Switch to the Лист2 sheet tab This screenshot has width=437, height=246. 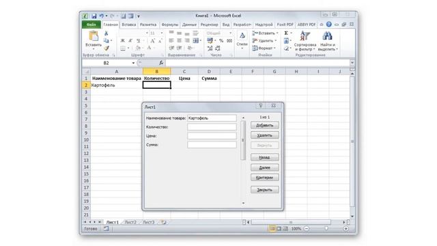(x=130, y=223)
